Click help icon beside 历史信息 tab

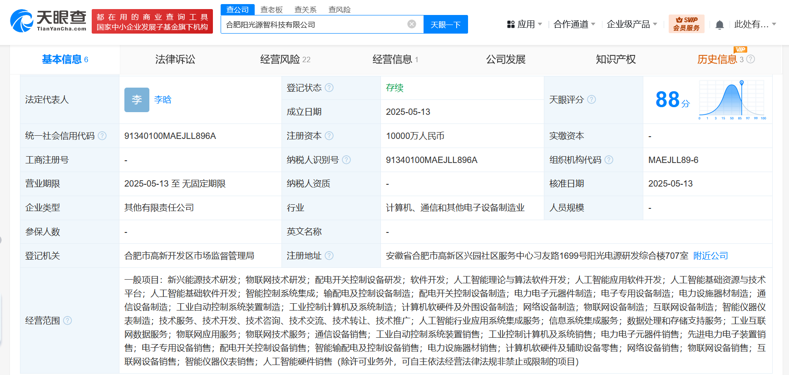pos(751,59)
